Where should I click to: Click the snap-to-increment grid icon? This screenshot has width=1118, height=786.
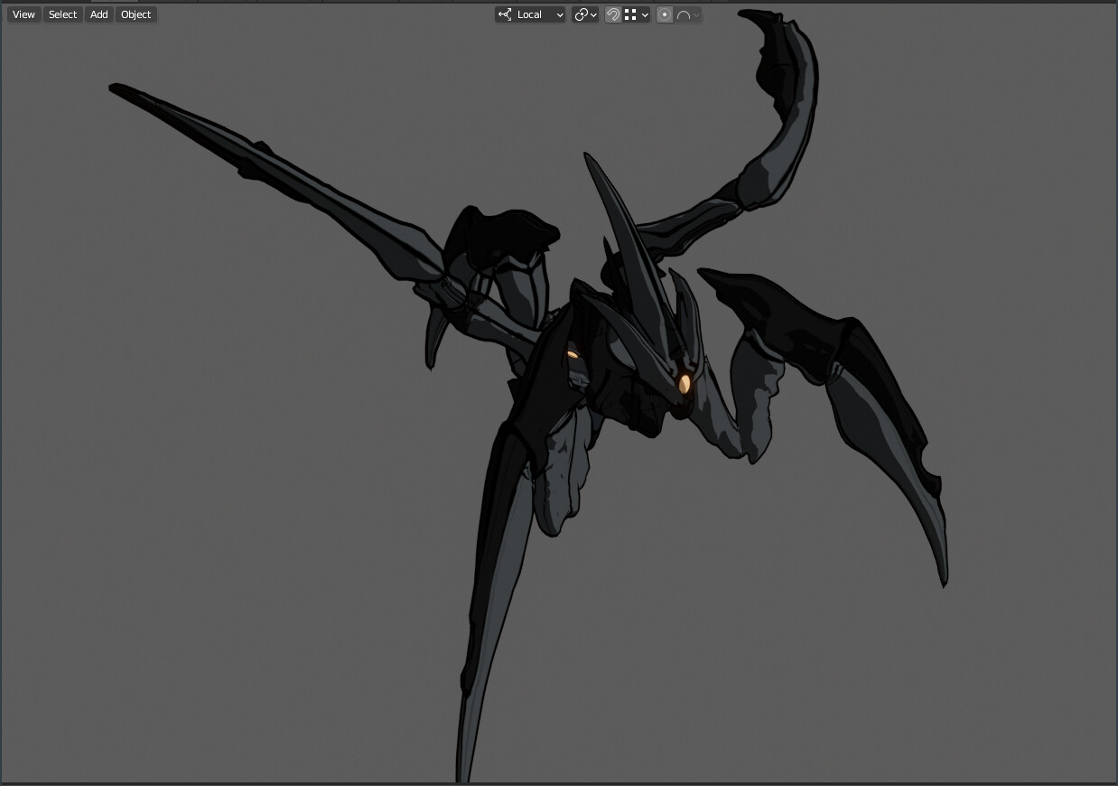click(x=631, y=14)
